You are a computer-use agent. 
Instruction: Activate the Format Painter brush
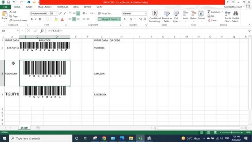[11, 21]
